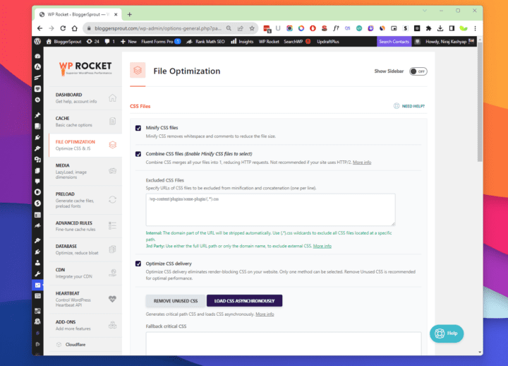The image size is (508, 366).
Task: Open the Preload settings section
Action: 85,200
